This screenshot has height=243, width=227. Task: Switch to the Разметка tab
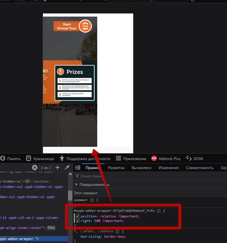[116, 168]
